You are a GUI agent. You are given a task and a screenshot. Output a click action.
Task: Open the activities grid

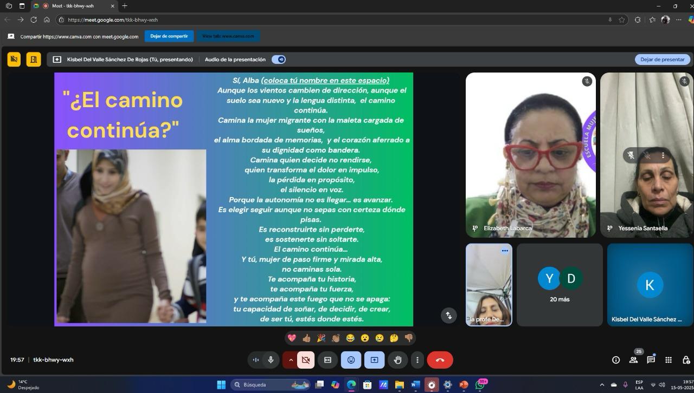[669, 360]
